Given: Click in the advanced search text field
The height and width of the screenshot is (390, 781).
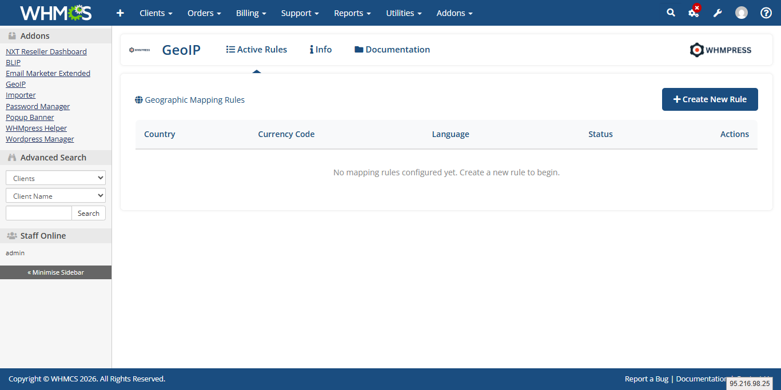Looking at the screenshot, I should [39, 213].
